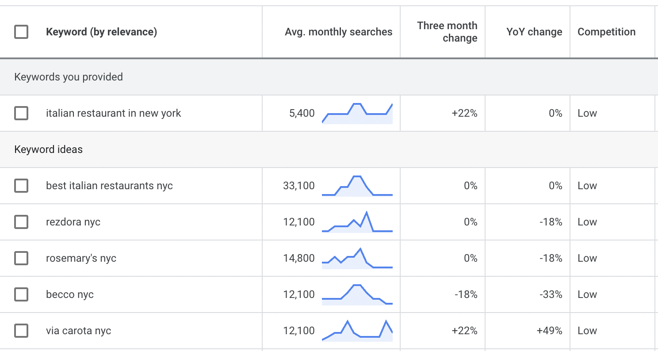Sort by YoY change column header
The width and height of the screenshot is (658, 351).
coord(534,32)
